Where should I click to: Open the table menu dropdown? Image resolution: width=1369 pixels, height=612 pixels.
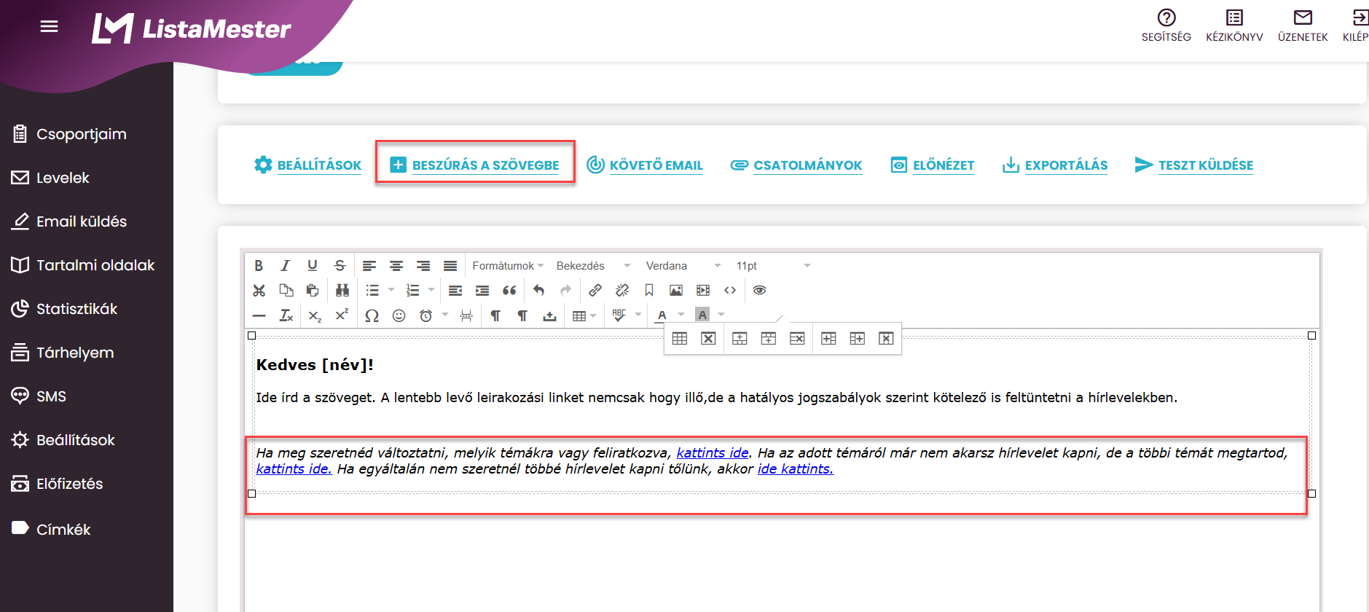point(585,315)
